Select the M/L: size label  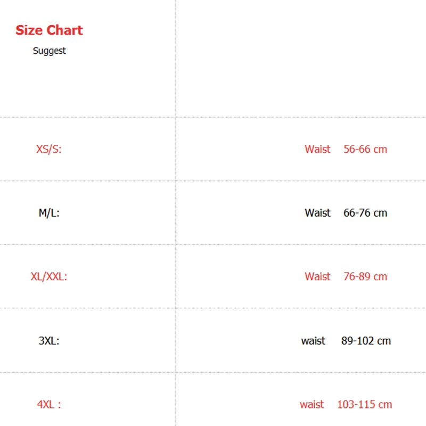[49, 213]
